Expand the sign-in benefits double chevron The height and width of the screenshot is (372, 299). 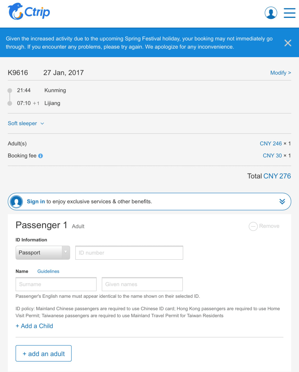click(282, 201)
